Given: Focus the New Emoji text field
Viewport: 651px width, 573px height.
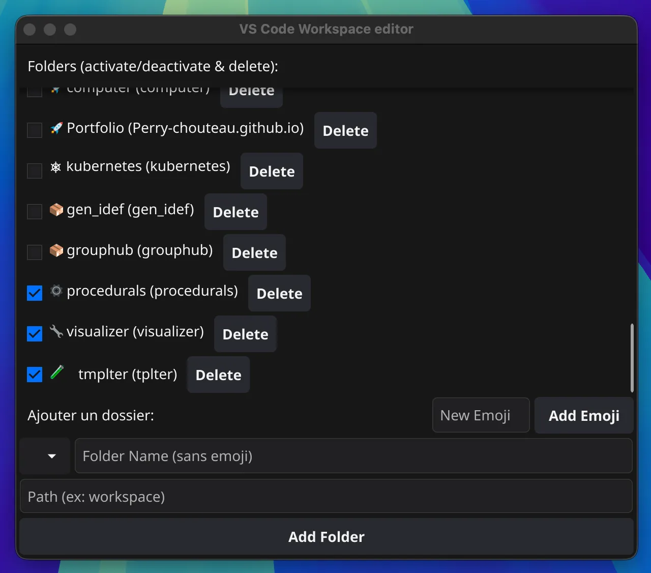Looking at the screenshot, I should pos(481,415).
